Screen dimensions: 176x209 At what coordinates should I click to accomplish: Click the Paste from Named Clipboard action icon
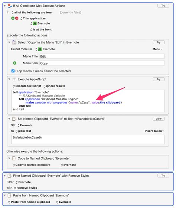coord(9,196)
